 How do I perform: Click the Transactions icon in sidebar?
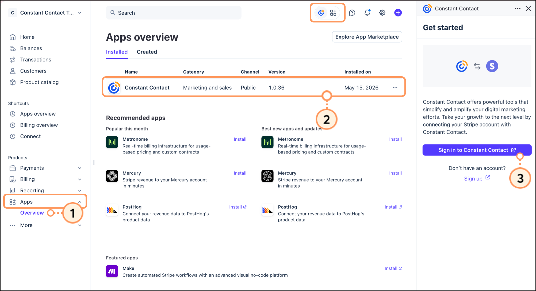coord(13,60)
